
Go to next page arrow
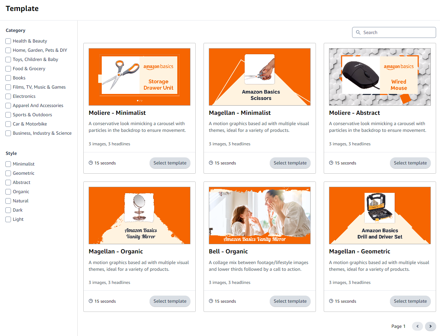430,326
